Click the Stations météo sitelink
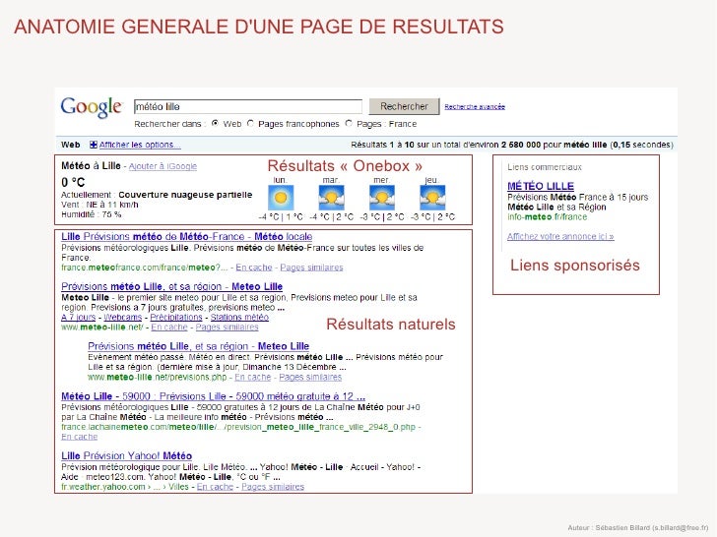 (x=239, y=318)
